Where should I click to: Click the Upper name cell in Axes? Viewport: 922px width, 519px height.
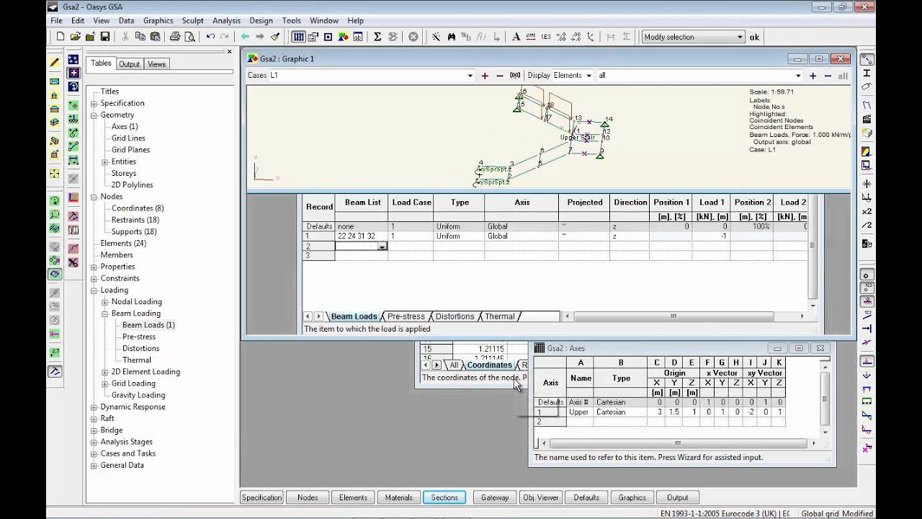point(580,412)
